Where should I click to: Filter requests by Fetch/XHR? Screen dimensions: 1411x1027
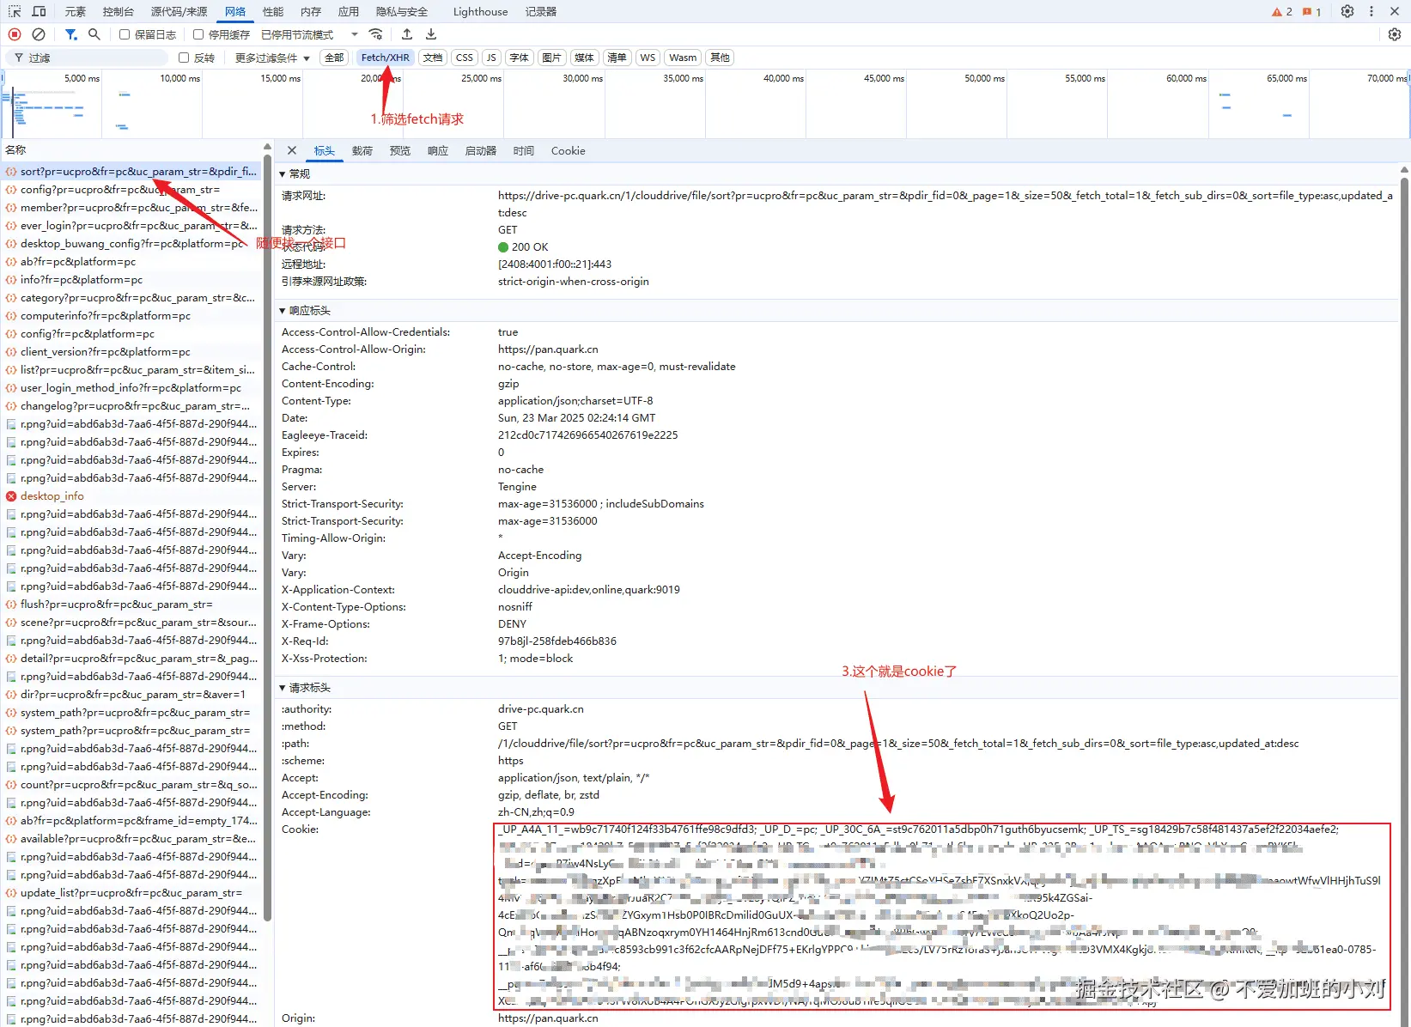tap(386, 58)
